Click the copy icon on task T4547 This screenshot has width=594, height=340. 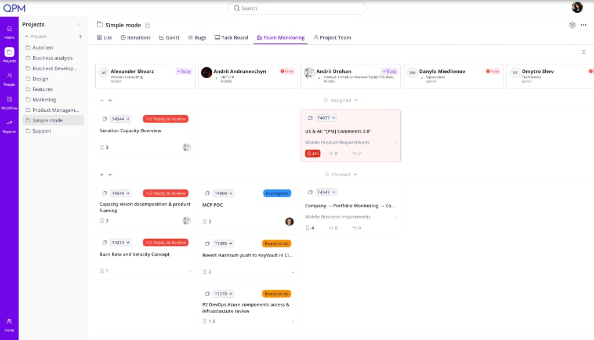click(x=310, y=192)
